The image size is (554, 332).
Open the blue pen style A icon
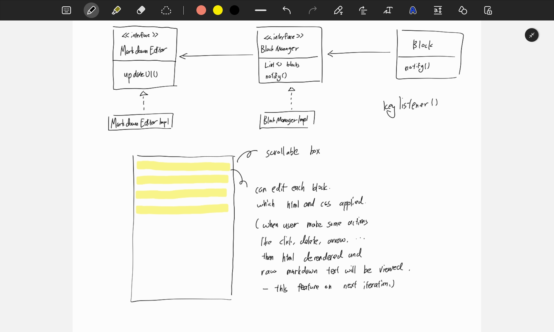tap(413, 11)
